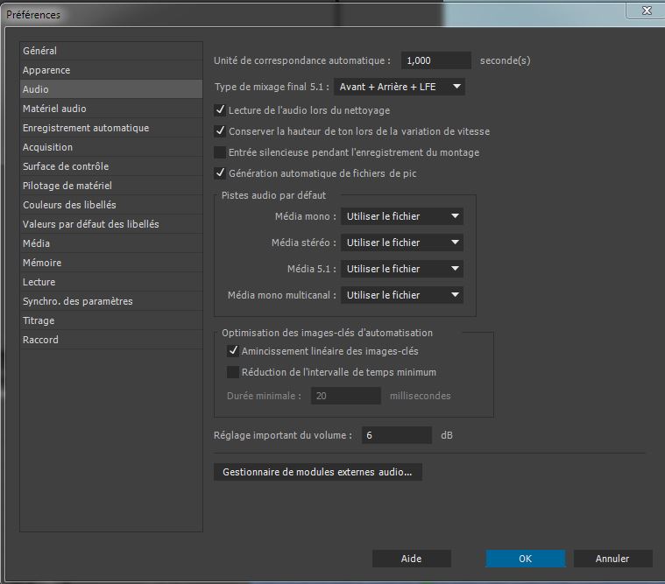Open 'Type de mixage final 5.1' dropdown
The height and width of the screenshot is (584, 665).
coord(399,87)
